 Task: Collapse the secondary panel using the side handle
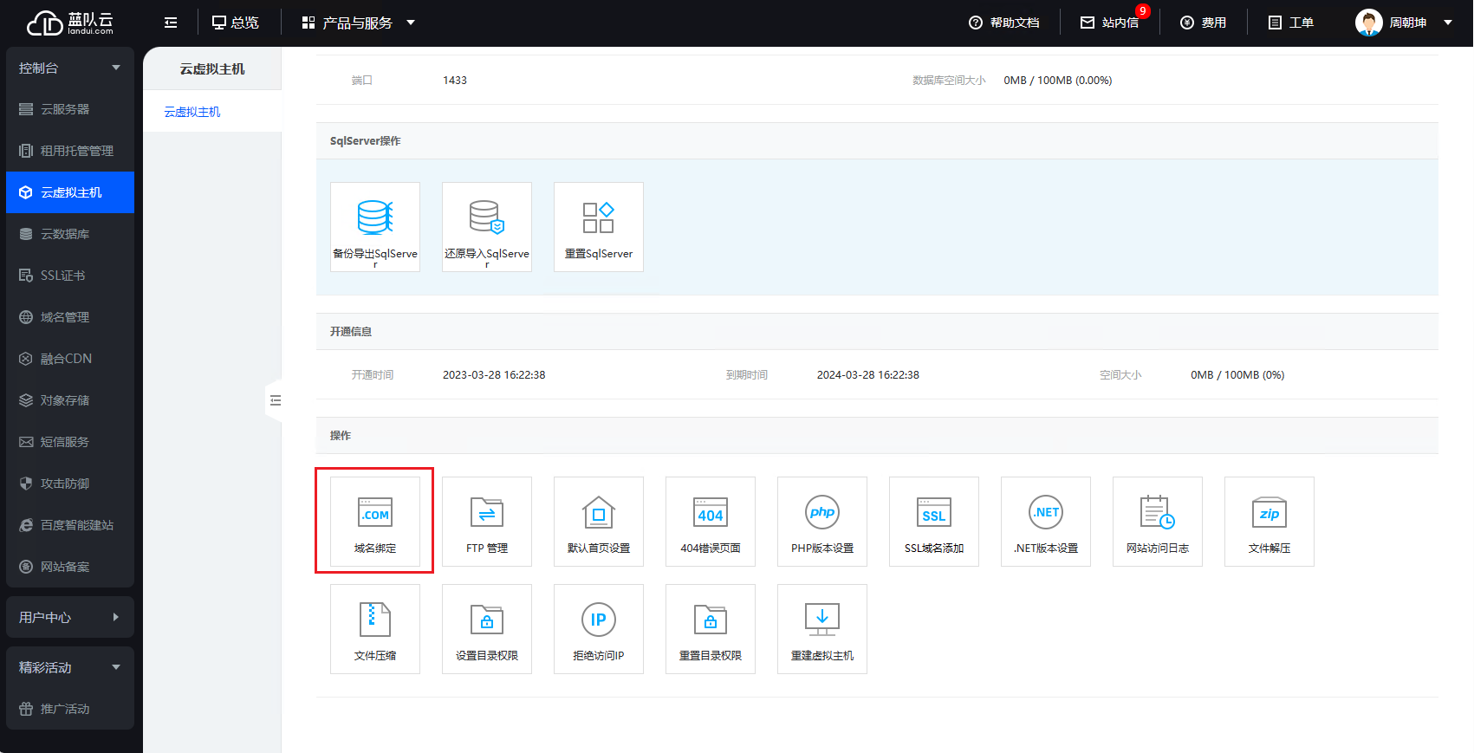click(x=275, y=400)
